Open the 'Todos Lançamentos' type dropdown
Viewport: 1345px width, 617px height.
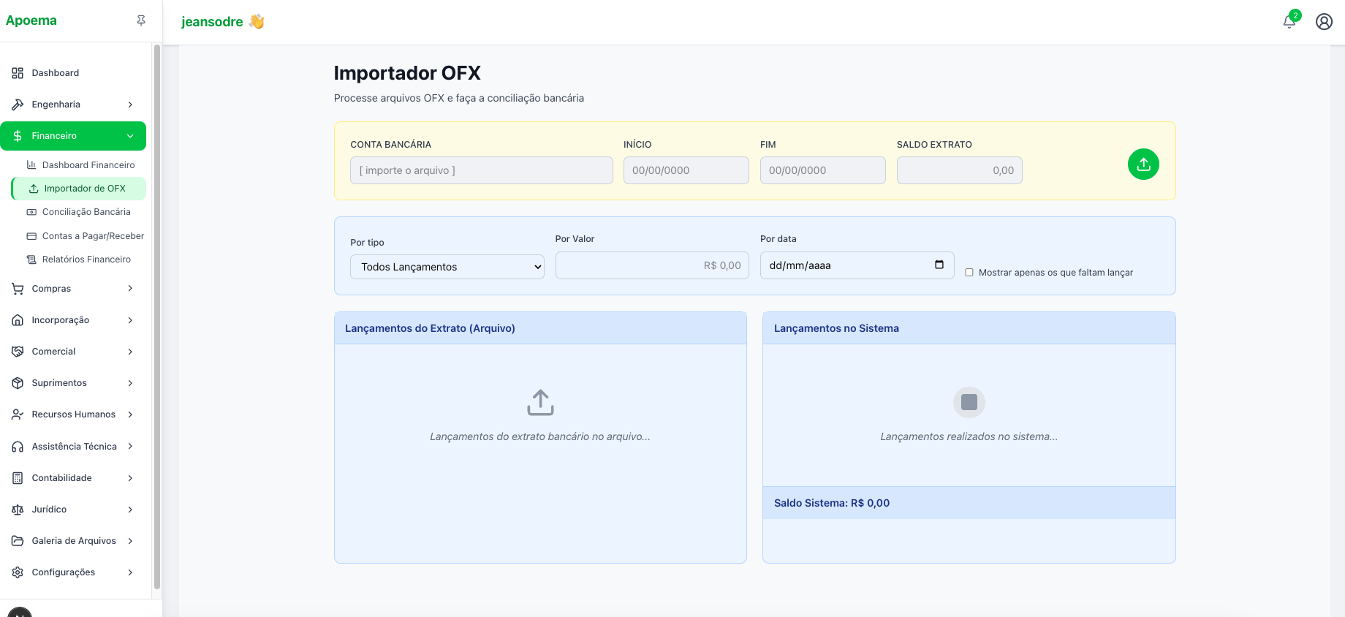point(447,267)
